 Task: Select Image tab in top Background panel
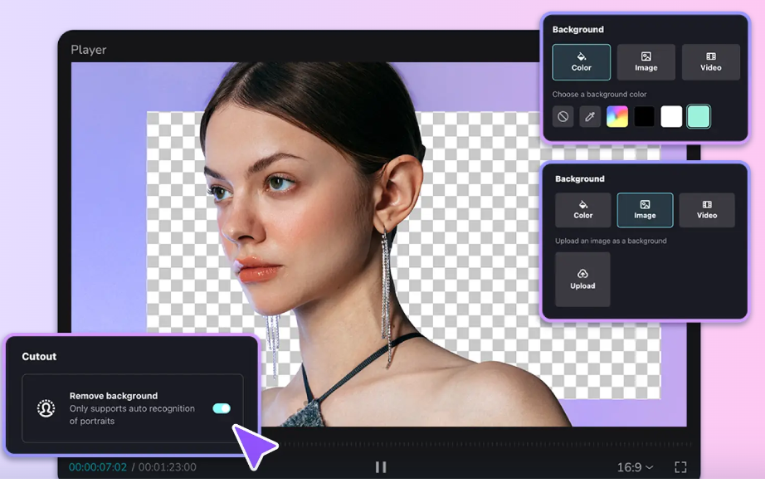pos(646,62)
